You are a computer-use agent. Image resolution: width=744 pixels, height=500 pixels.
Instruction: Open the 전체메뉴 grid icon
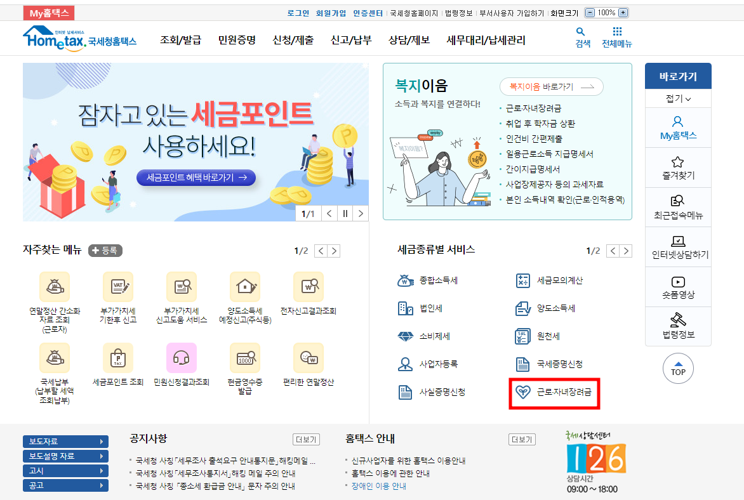[x=617, y=37]
